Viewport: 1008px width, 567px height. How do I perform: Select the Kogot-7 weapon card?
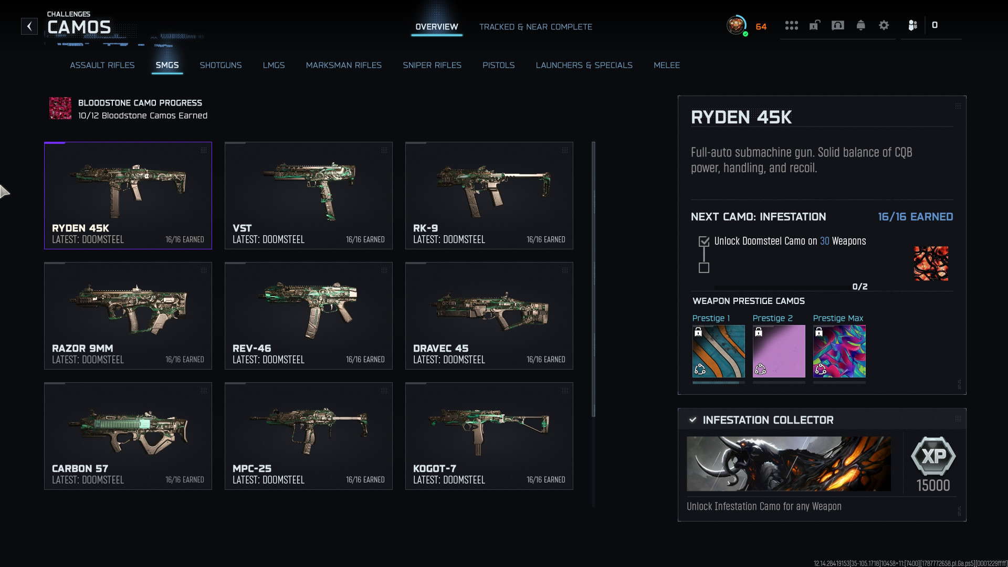(489, 436)
